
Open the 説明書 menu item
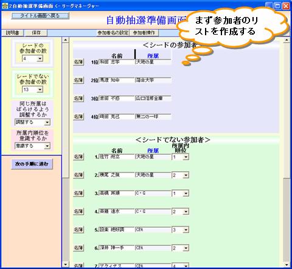[x=12, y=33]
